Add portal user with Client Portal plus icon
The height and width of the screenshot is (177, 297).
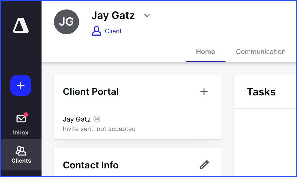click(x=204, y=92)
